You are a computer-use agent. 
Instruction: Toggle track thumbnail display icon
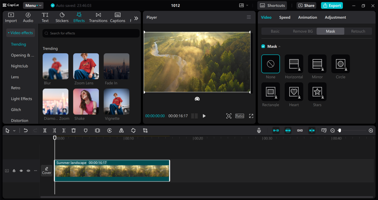324,130
